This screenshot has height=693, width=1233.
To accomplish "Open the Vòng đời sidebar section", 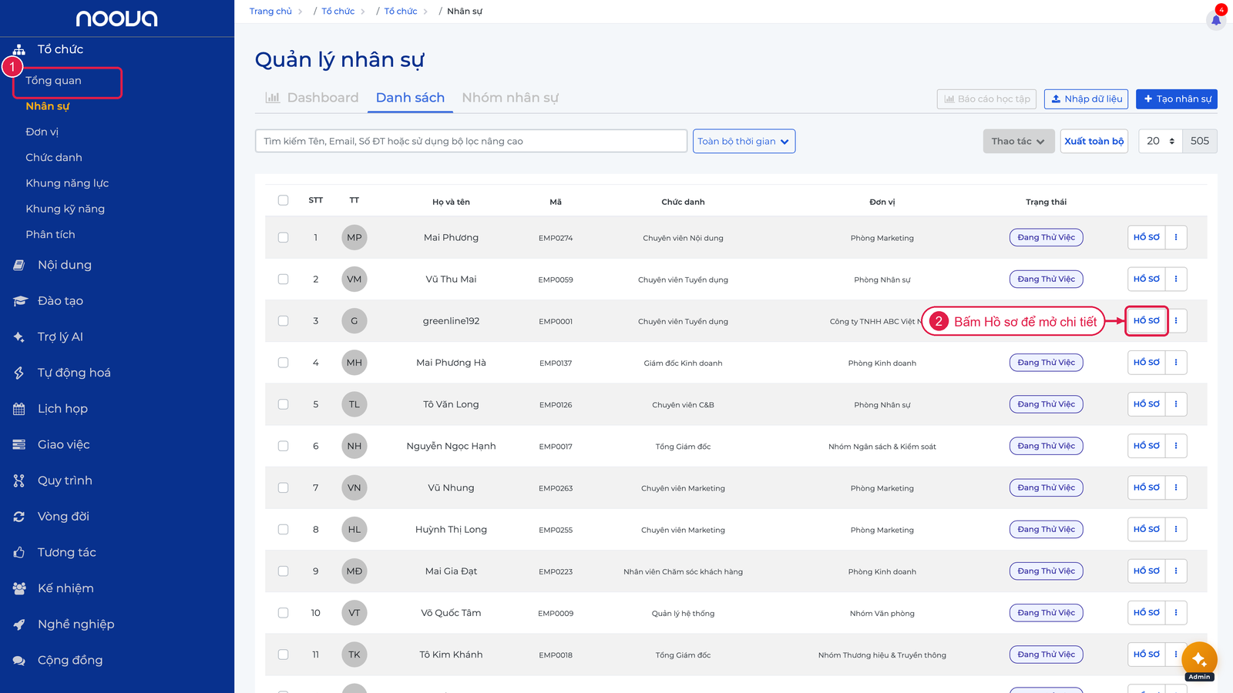I will pos(63,517).
